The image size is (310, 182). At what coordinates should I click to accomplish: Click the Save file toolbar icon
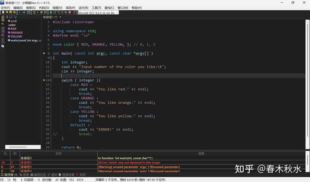pyautogui.click(x=11, y=12)
